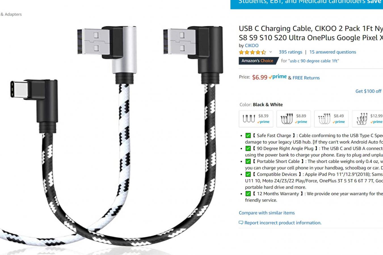
Task: Select the $8.39 color option swatch
Action: pos(256,119)
